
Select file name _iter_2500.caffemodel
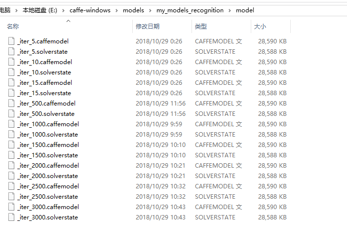(x=48, y=186)
